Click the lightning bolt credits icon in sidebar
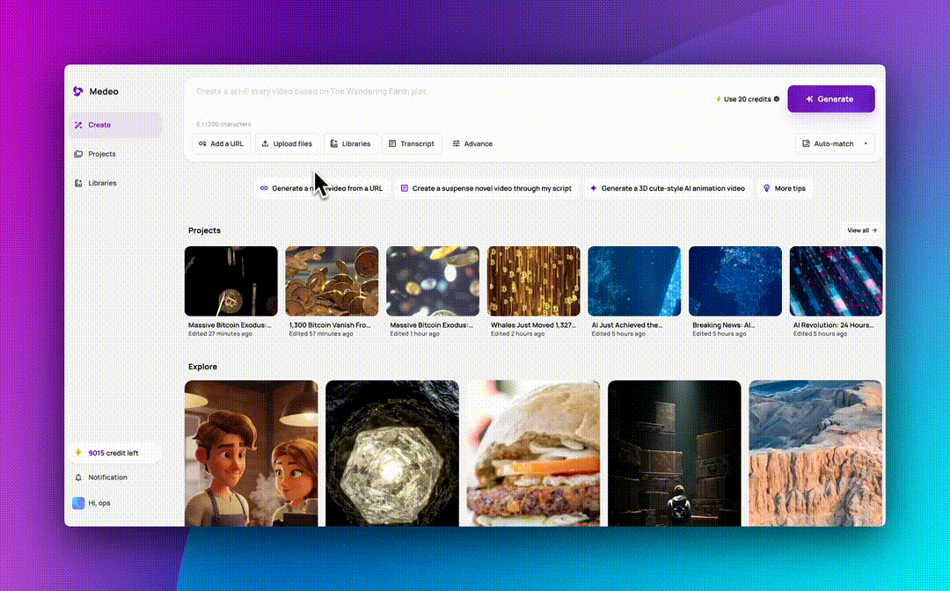 pos(78,452)
